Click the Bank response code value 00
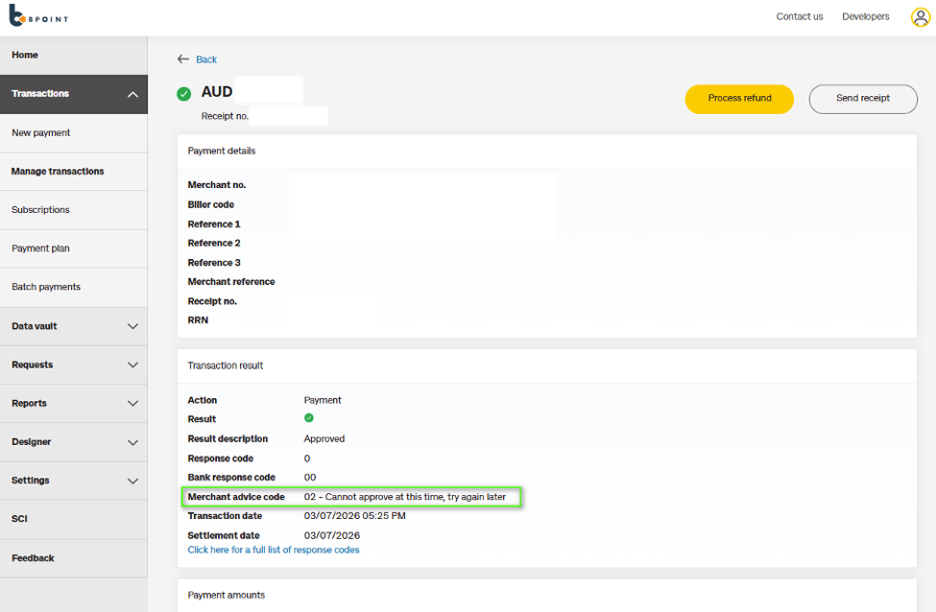936x612 pixels. pos(310,478)
